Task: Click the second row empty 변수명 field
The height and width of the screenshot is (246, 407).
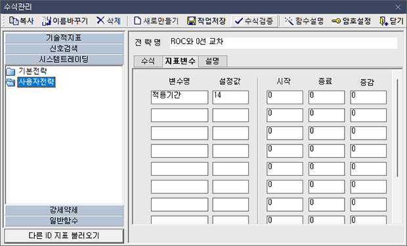Action: click(179, 115)
